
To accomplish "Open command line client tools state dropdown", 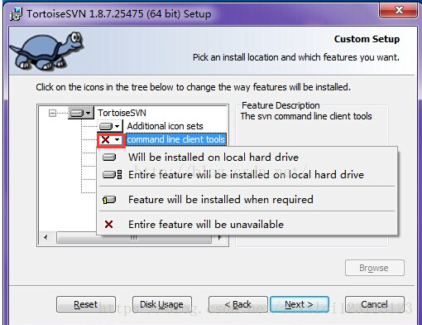I will [111, 140].
